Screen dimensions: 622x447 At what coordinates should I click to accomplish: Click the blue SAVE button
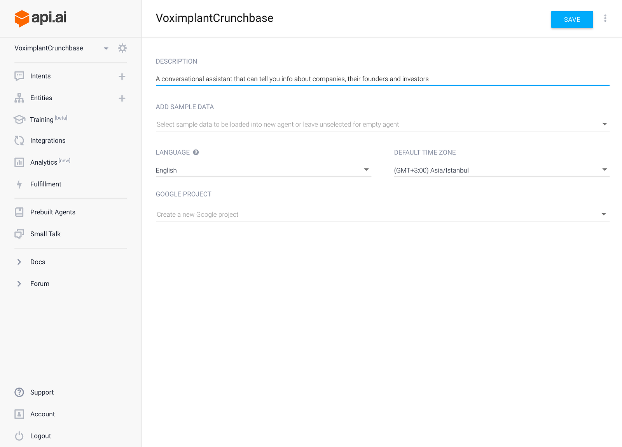pos(572,19)
